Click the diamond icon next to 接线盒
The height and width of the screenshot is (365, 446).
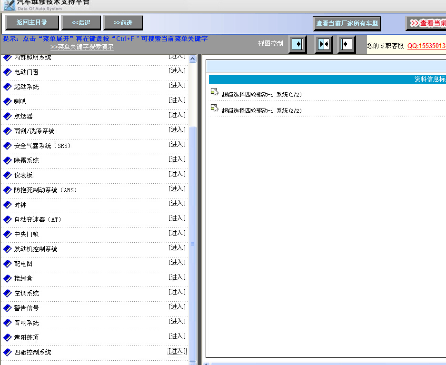pyautogui.click(x=7, y=278)
